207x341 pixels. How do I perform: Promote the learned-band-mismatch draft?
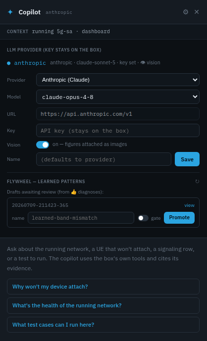tap(179, 218)
